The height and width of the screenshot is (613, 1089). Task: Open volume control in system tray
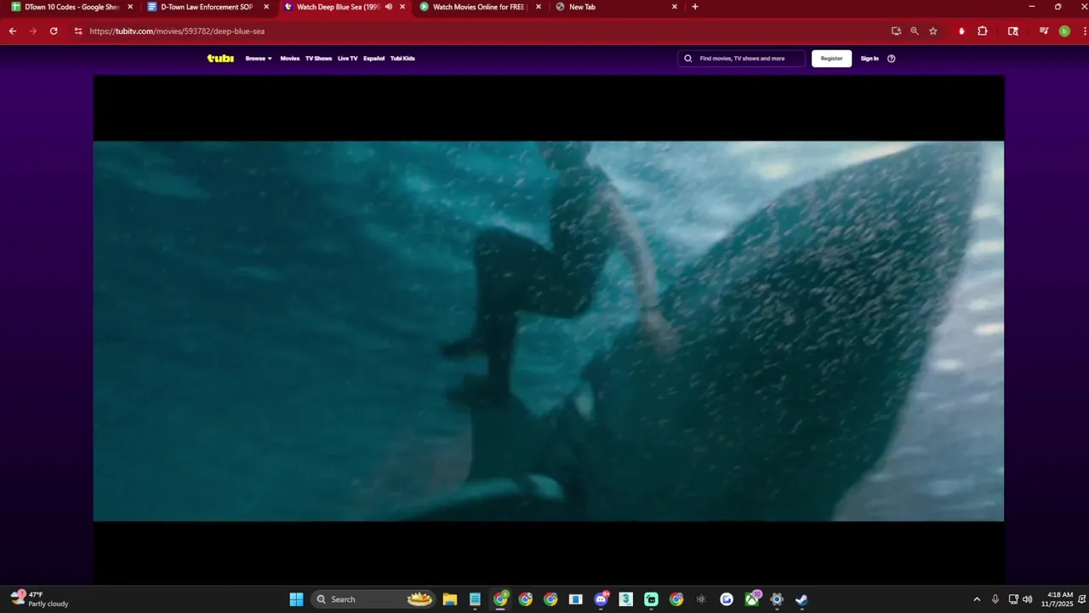[x=1027, y=599]
